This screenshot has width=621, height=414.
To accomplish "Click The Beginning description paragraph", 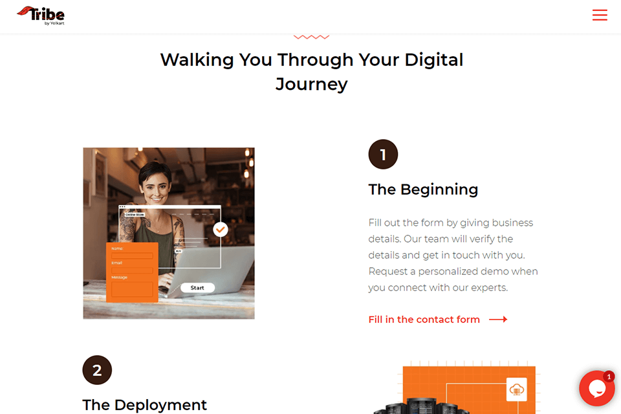I will pos(453,255).
